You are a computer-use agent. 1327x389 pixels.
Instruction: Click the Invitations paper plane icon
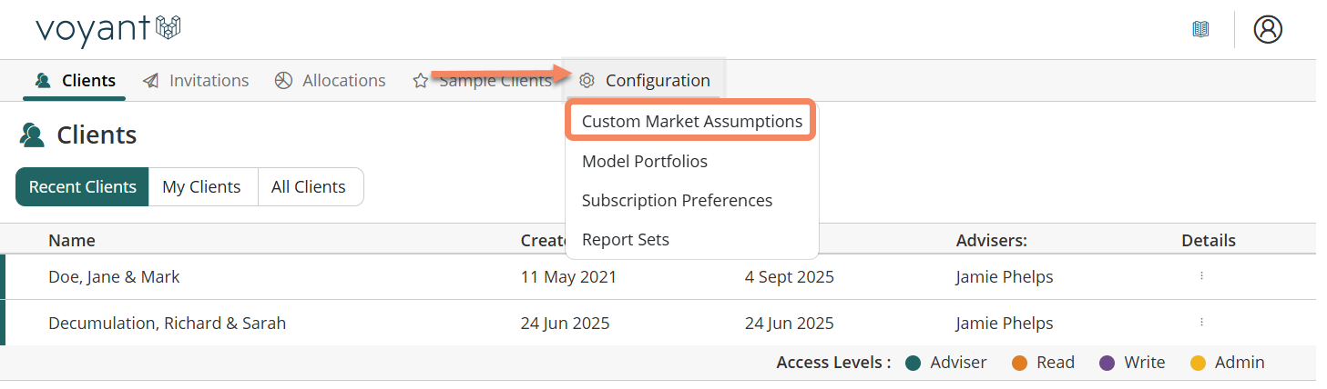coord(151,81)
